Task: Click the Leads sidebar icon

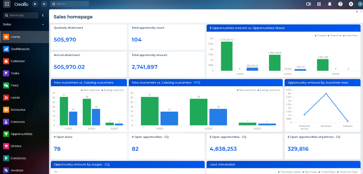Action: tap(6, 98)
